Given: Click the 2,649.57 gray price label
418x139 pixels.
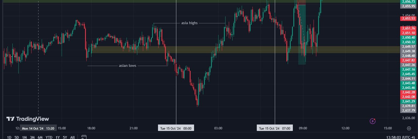Looking at the screenshot, I should point(409,46).
